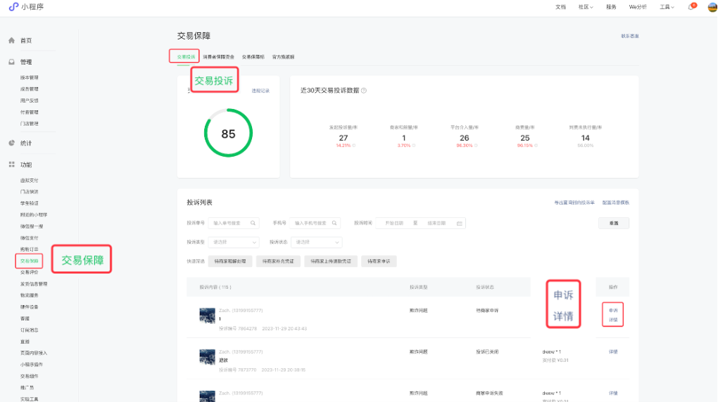Click the 手机号 search input field

point(313,223)
